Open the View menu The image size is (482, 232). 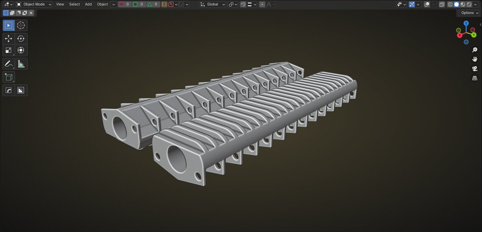60,4
